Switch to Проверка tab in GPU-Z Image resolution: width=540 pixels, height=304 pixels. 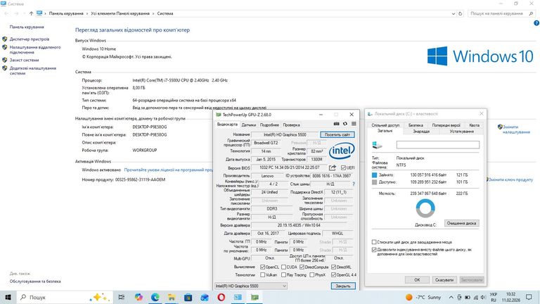(x=291, y=125)
